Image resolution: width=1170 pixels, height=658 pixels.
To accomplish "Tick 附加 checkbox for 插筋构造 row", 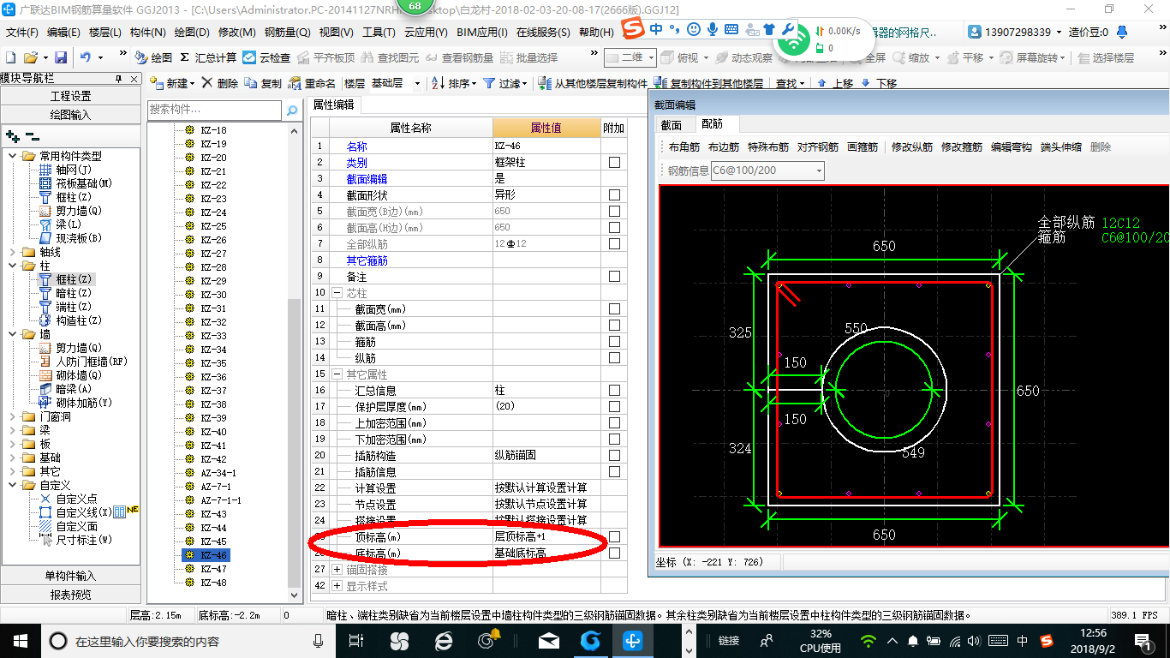I will click(614, 455).
